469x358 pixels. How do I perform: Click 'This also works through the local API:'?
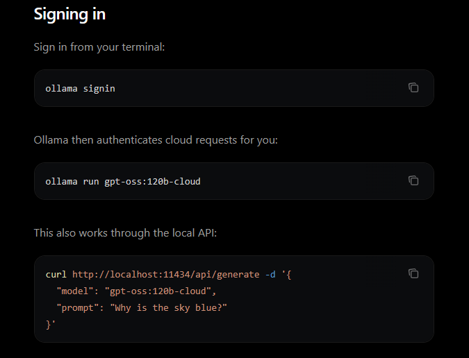tap(125, 233)
